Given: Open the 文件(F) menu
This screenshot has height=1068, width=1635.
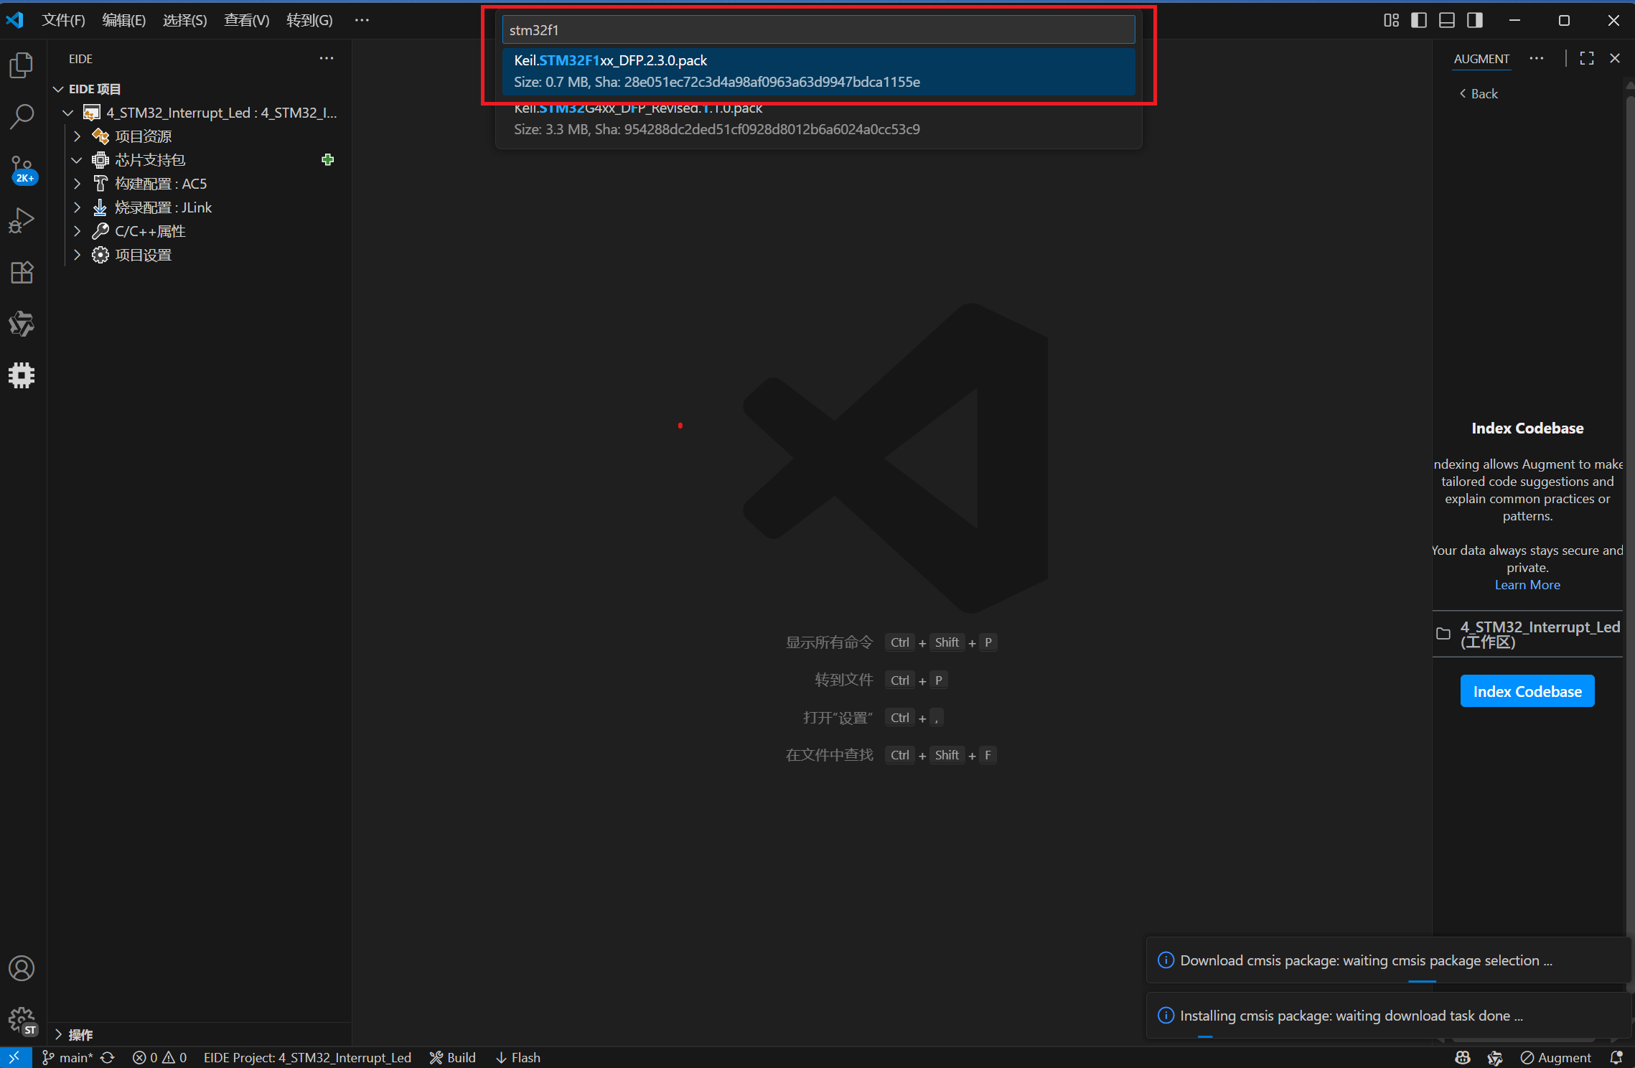Looking at the screenshot, I should (x=63, y=20).
